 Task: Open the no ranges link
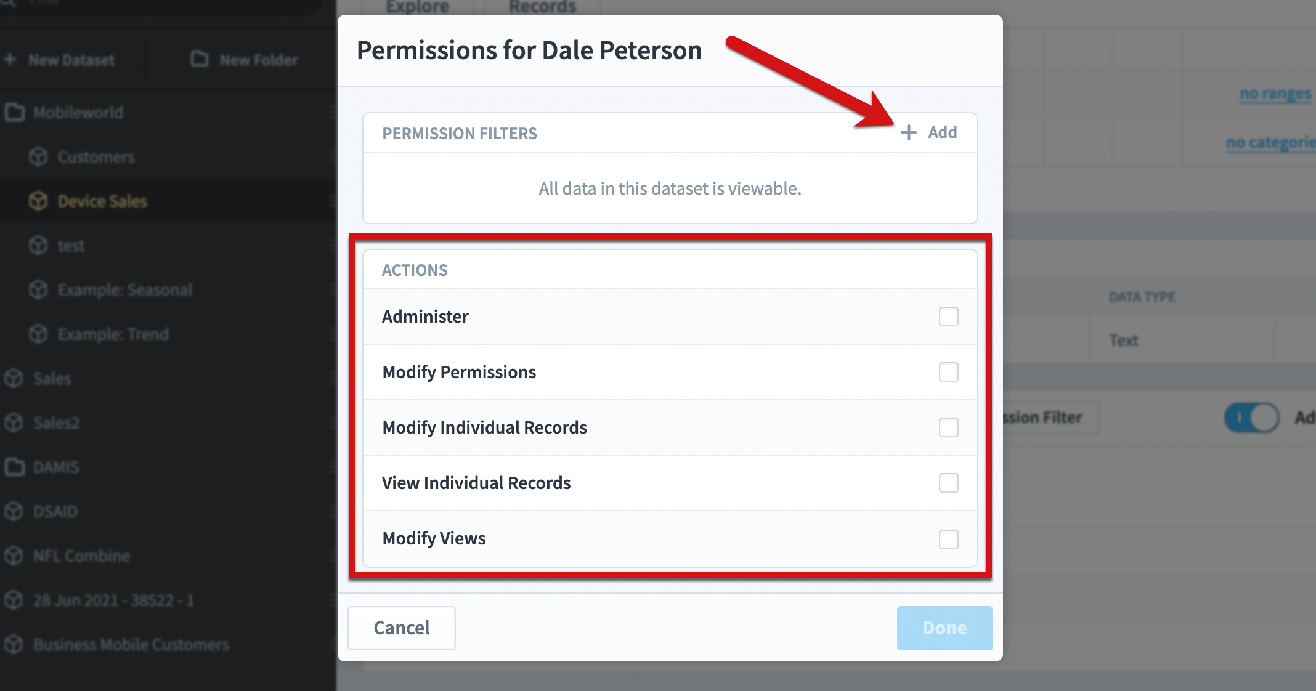tap(1275, 94)
